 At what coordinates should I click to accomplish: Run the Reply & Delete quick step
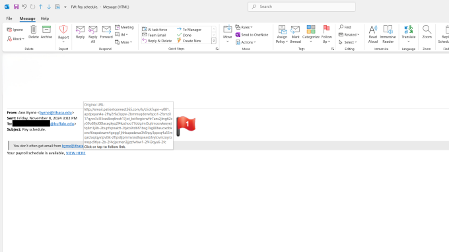point(157,41)
